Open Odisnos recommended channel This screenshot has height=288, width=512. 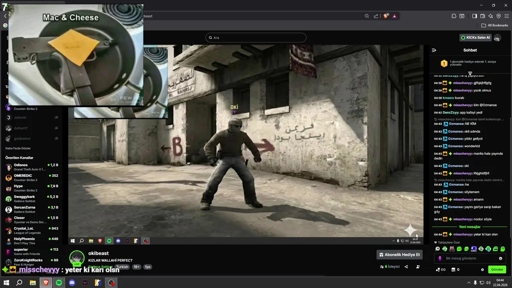(32, 167)
